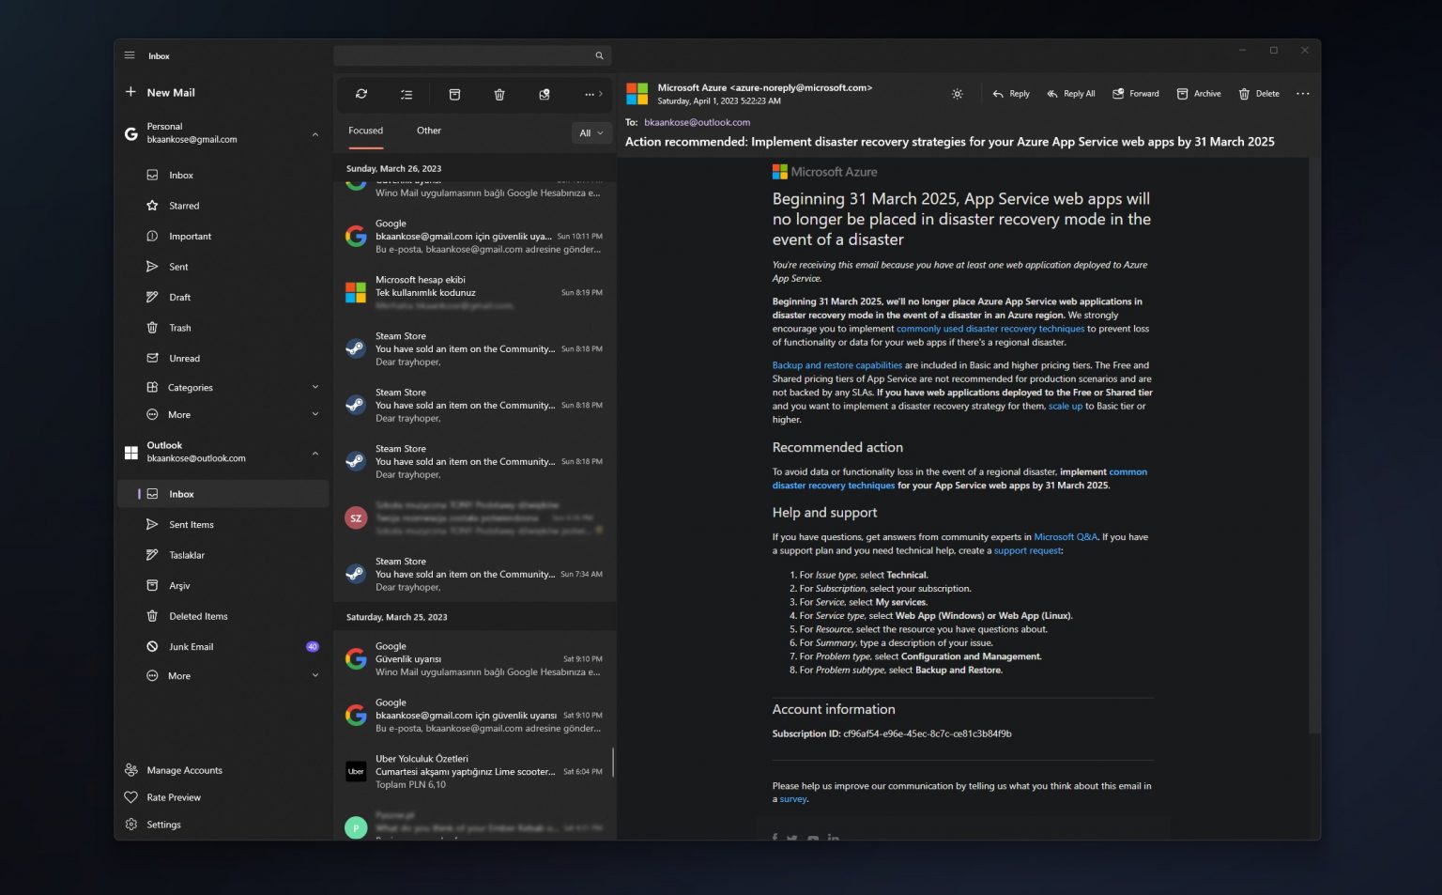The width and height of the screenshot is (1442, 895).
Task: Enable selection mode with the checklist icon
Action: tap(407, 94)
